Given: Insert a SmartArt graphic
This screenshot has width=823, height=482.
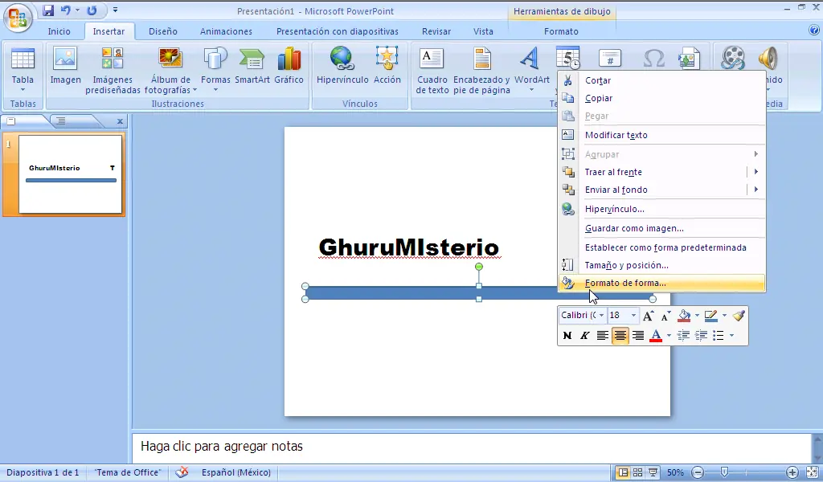Looking at the screenshot, I should pyautogui.click(x=252, y=66).
